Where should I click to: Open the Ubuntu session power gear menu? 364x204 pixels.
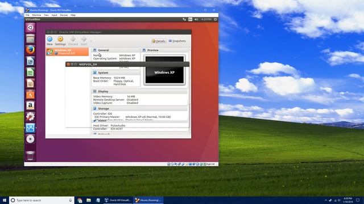[216, 19]
